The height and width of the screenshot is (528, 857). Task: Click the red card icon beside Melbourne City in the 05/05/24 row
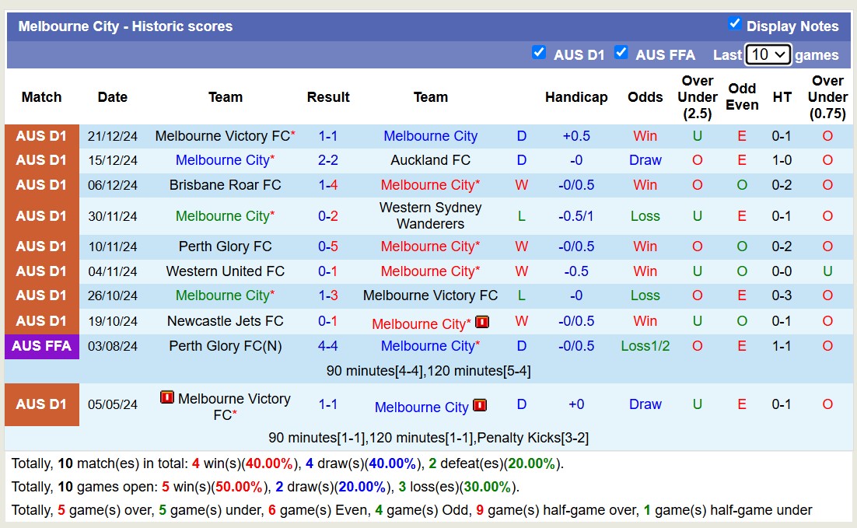480,405
